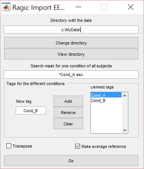Add the new tag
This screenshot has width=144, height=169.
click(68, 101)
